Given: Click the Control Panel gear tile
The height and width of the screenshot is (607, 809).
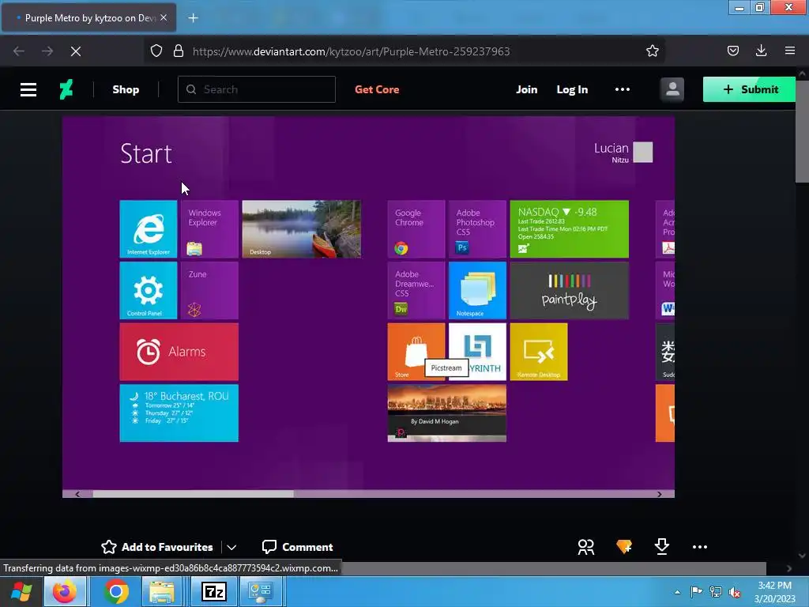Looking at the screenshot, I should click(148, 290).
